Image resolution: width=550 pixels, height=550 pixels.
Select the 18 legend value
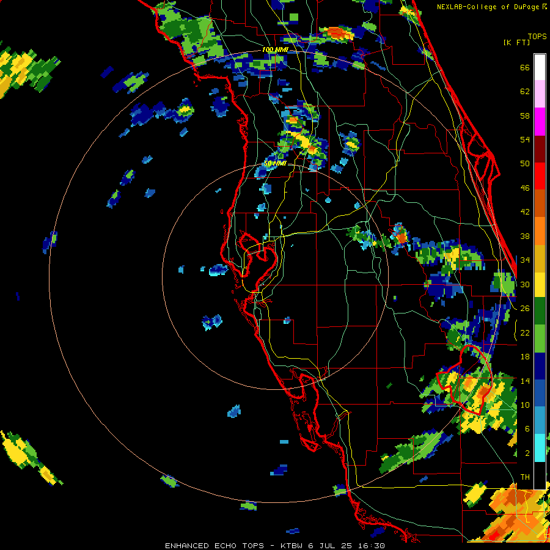(x=525, y=357)
